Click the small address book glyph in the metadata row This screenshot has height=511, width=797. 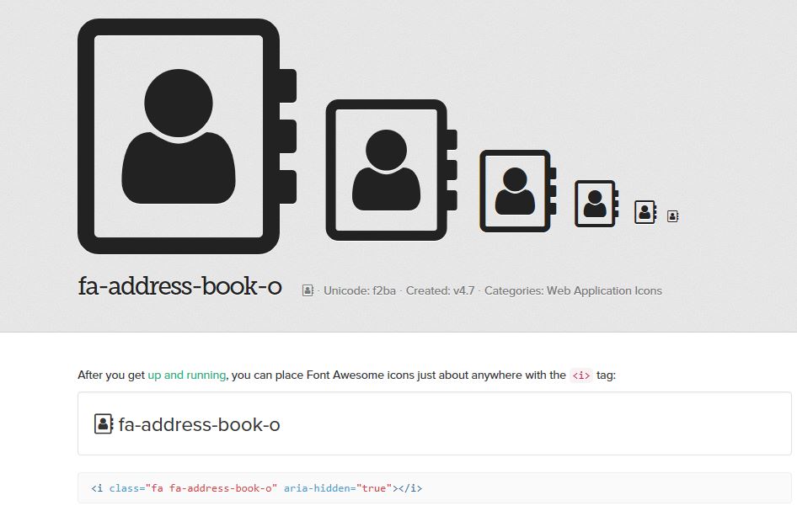[307, 290]
